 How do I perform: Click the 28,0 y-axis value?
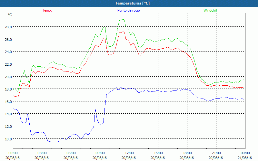click(8, 27)
